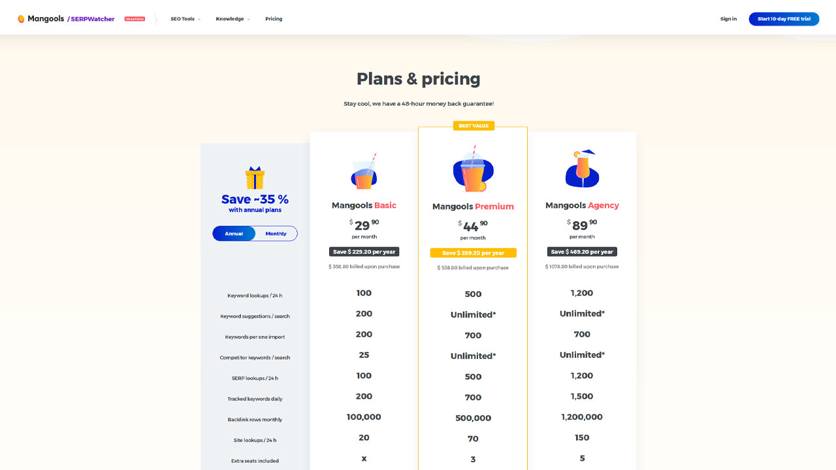
Task: Click the Mangools Premium plan title
Action: (x=473, y=206)
